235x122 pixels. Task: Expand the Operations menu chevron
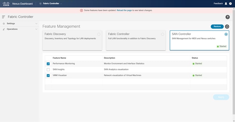click(36, 29)
